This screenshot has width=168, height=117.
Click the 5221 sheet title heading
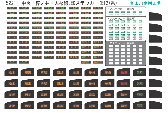tap(61, 3)
